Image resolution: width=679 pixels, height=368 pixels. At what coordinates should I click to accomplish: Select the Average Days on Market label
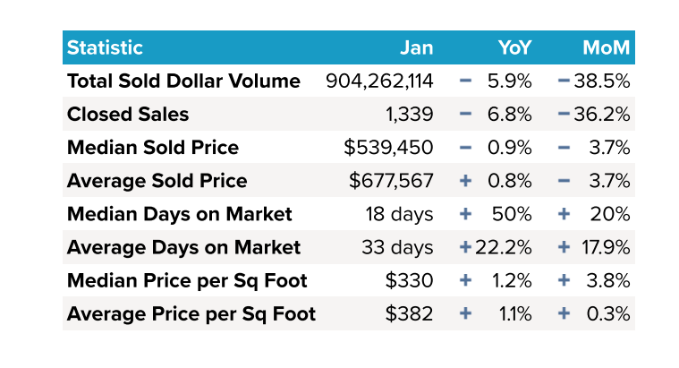183,247
